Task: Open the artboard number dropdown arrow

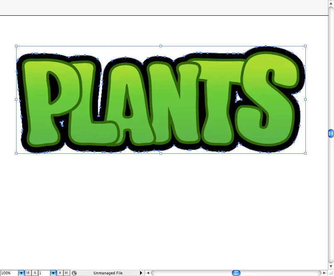Action: tap(53, 273)
